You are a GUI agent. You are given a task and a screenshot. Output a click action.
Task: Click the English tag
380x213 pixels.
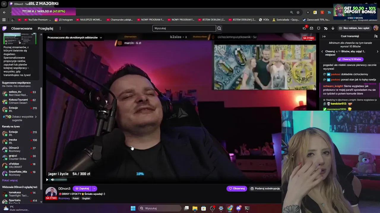86,199
